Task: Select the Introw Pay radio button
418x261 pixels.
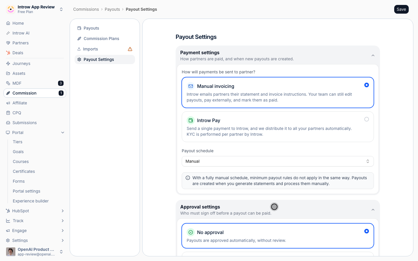Action: [367, 119]
